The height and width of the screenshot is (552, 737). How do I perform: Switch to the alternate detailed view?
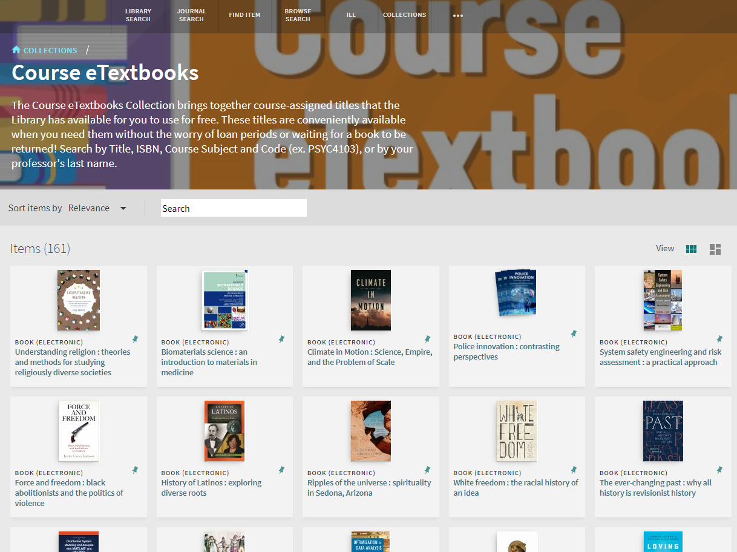(715, 248)
